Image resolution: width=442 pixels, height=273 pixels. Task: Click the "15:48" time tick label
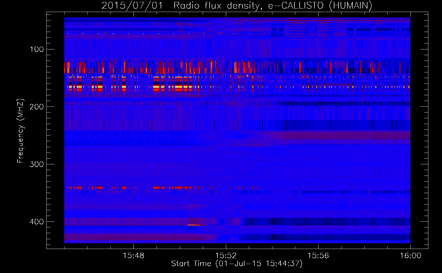[x=134, y=256]
